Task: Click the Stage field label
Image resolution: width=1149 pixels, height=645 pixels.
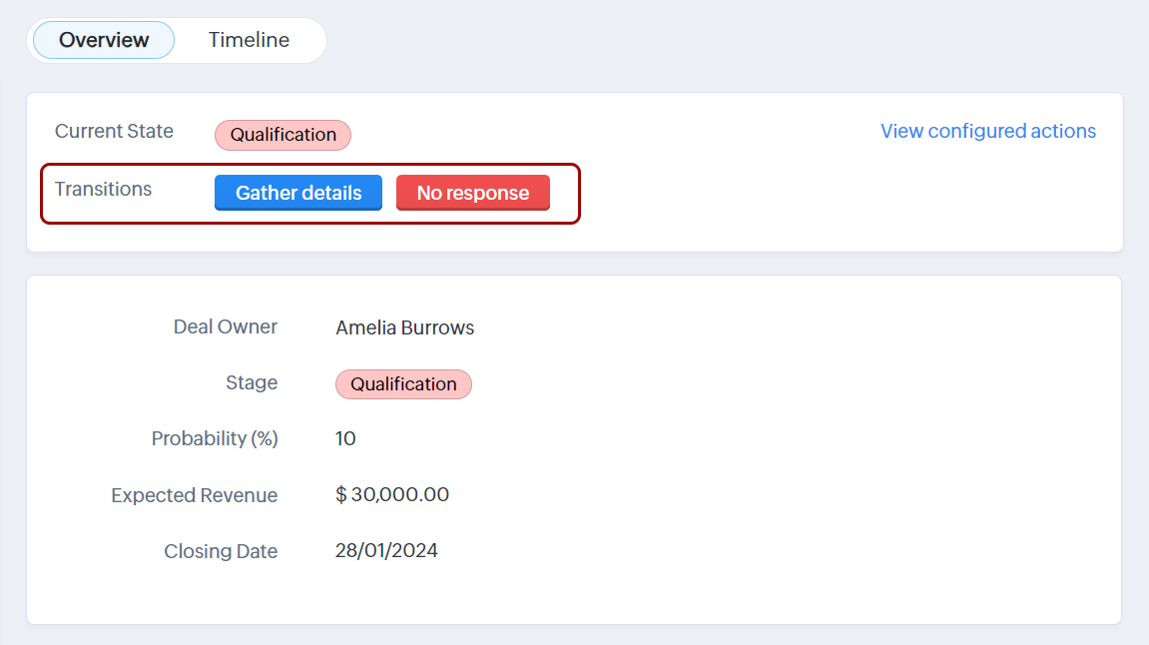Action: pos(252,382)
